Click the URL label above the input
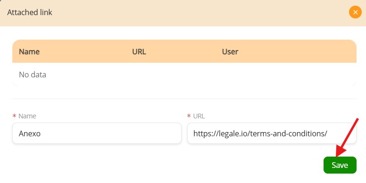Viewport: 366px width, 183px height. tap(199, 116)
